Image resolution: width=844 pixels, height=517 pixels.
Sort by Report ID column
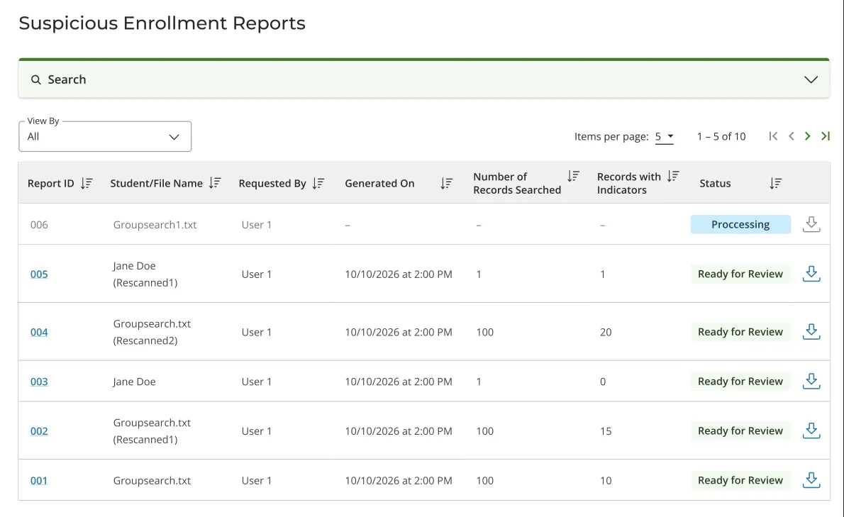87,184
